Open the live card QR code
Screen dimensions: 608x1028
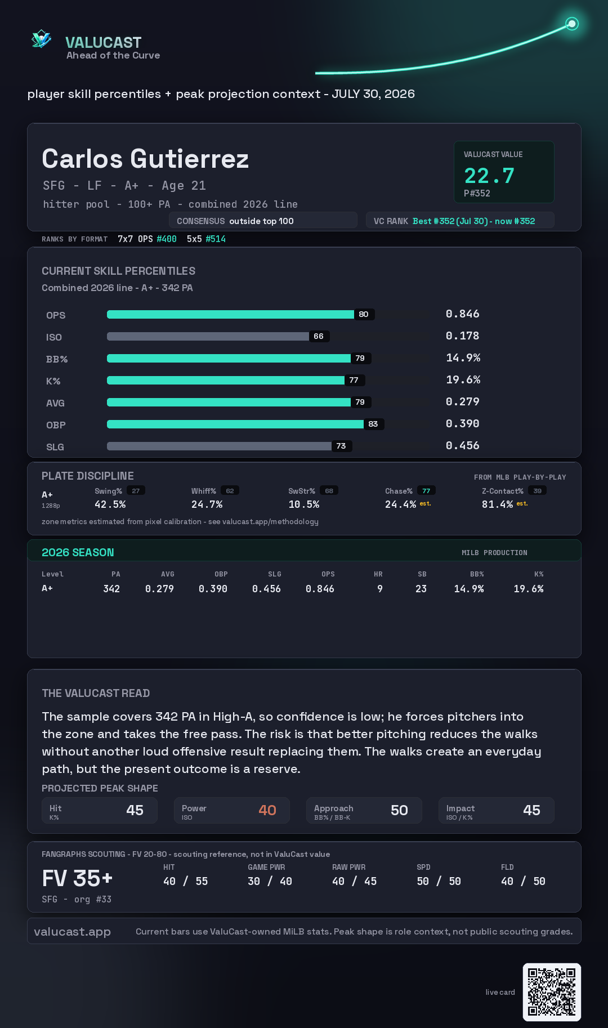[552, 992]
